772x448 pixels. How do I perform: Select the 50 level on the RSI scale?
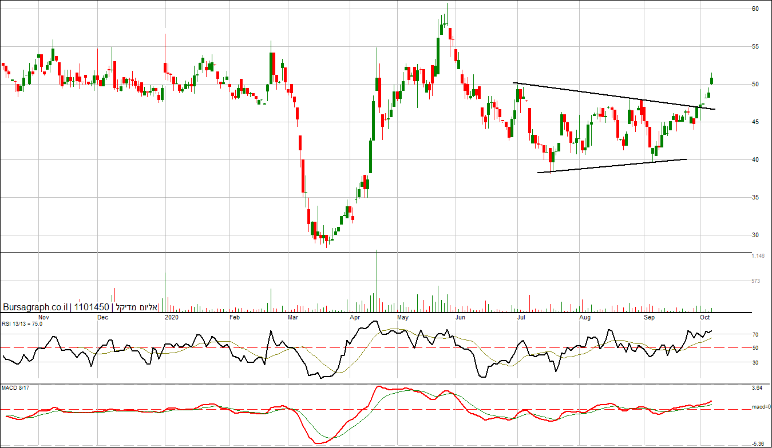(755, 348)
